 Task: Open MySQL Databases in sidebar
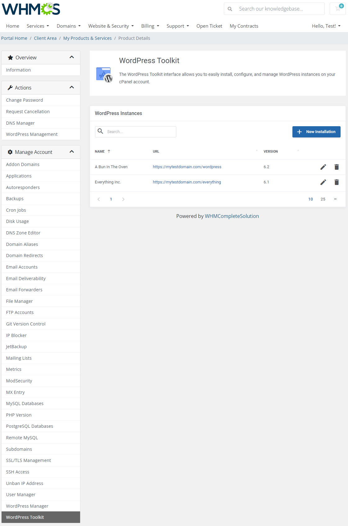(41, 404)
